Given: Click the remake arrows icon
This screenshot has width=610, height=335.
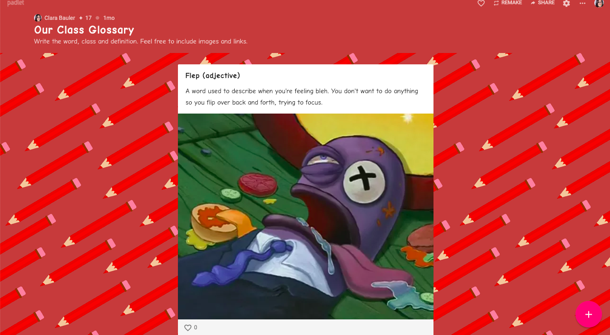Looking at the screenshot, I should (x=496, y=3).
